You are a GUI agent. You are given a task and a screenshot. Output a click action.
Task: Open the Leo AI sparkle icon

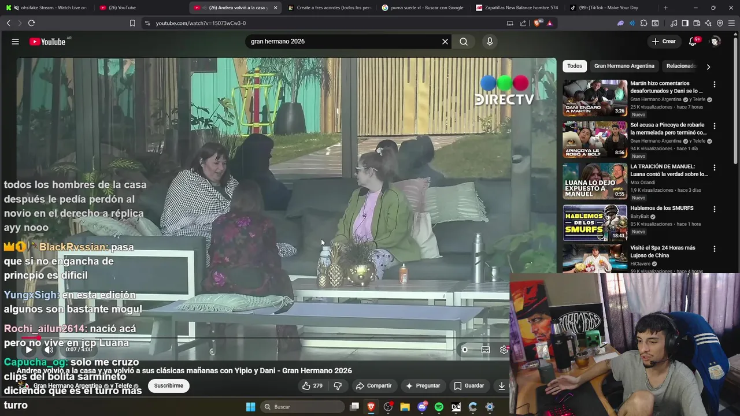pos(708,23)
